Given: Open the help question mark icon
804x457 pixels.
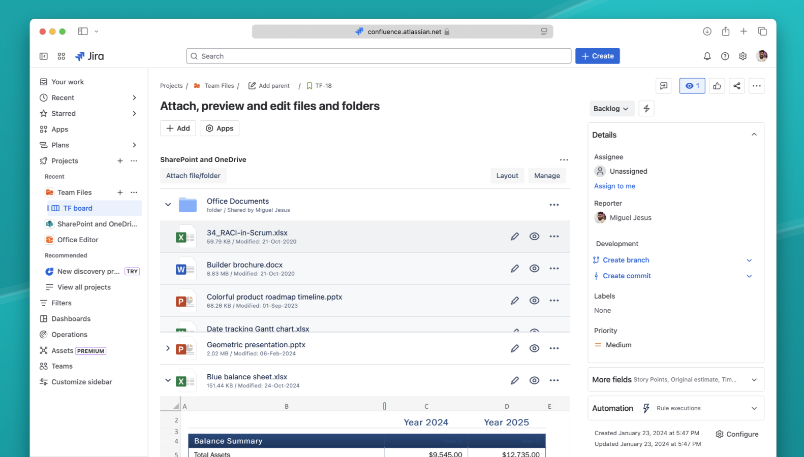Looking at the screenshot, I should 725,56.
